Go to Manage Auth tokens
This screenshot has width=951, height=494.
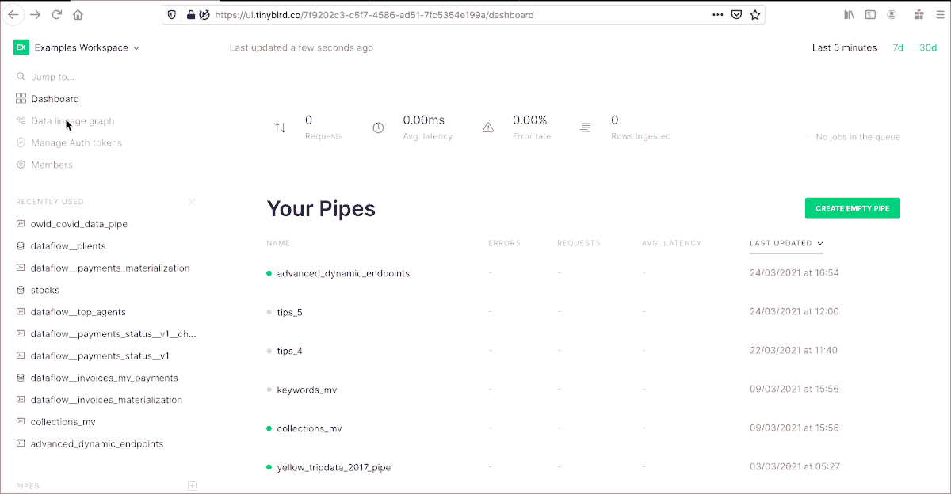[76, 143]
